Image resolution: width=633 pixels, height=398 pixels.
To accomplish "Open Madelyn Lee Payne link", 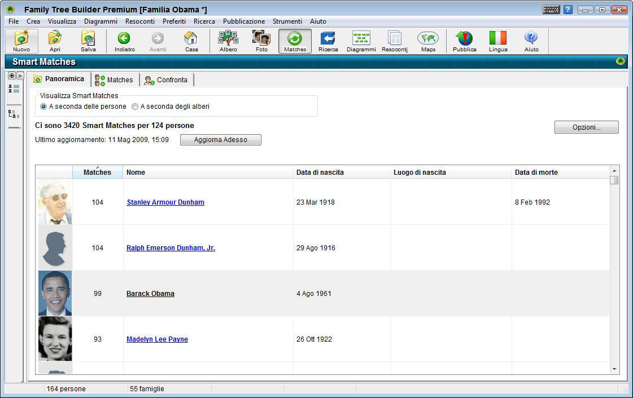I will (x=157, y=339).
